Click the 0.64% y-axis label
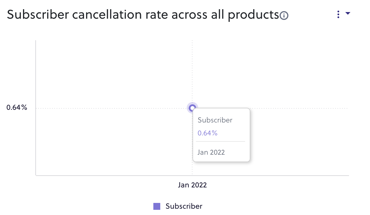 (x=17, y=108)
